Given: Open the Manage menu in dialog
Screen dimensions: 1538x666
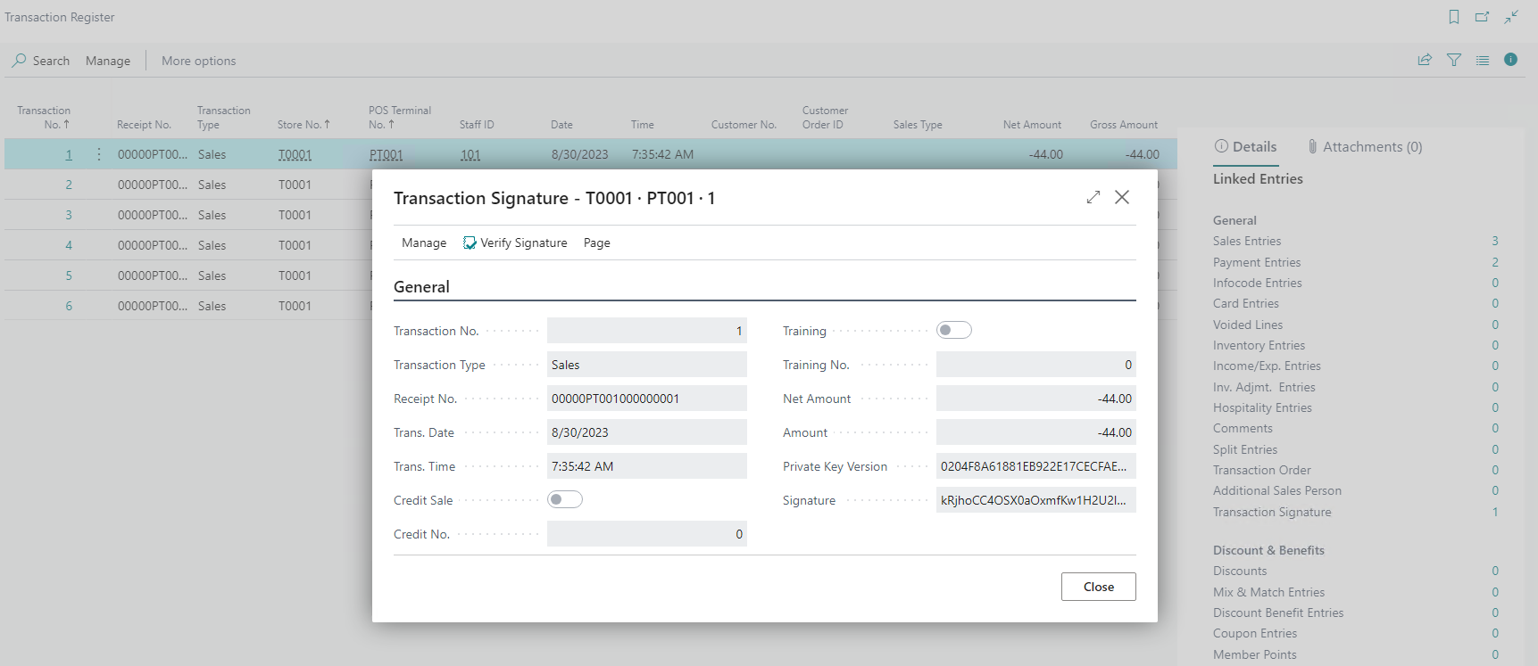Looking at the screenshot, I should (424, 243).
